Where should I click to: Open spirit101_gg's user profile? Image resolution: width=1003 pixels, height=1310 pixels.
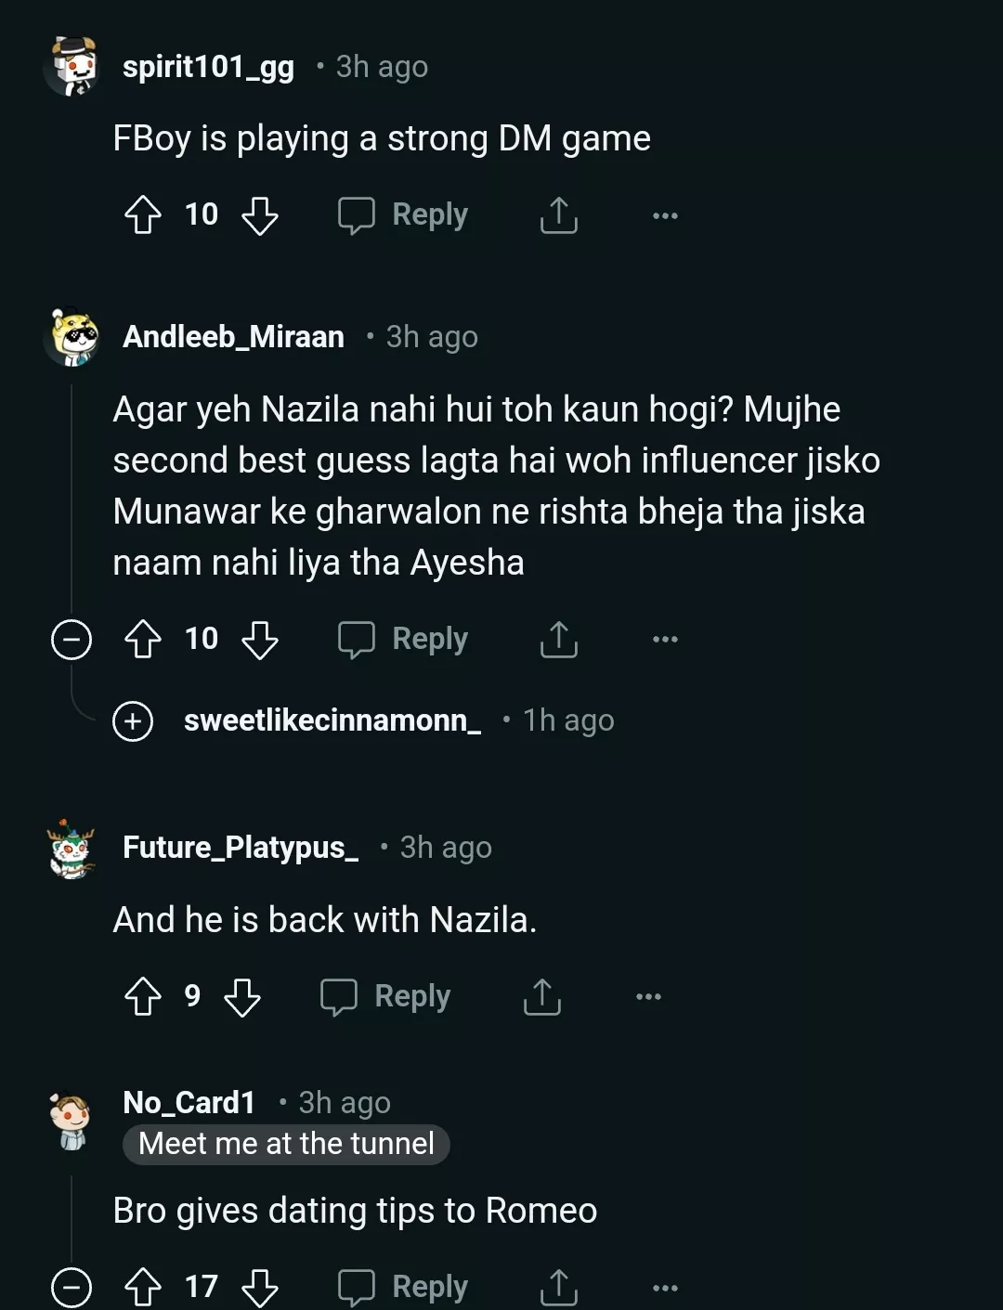tap(208, 67)
